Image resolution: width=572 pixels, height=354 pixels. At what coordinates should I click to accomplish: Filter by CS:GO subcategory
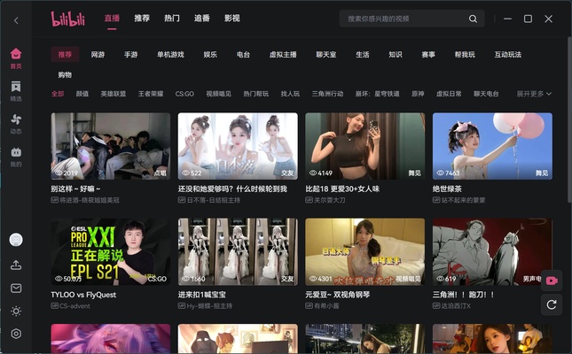click(x=184, y=94)
